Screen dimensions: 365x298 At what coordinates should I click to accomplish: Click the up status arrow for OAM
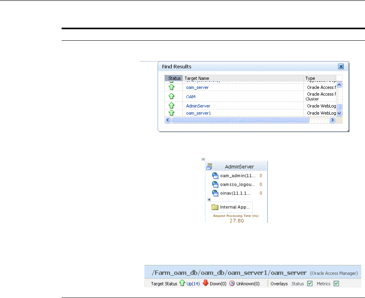tap(171, 96)
